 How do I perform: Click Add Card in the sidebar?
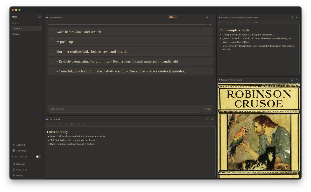coord(19,145)
